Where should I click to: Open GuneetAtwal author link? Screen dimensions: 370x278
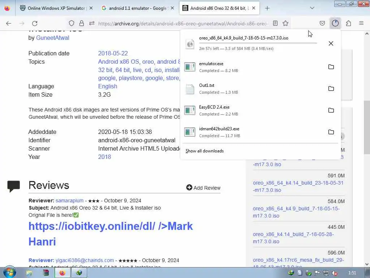tap(53, 38)
